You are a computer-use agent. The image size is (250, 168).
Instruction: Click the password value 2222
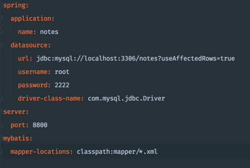62,85
